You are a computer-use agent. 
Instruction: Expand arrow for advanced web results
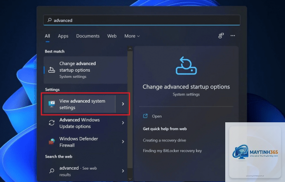pos(123,171)
